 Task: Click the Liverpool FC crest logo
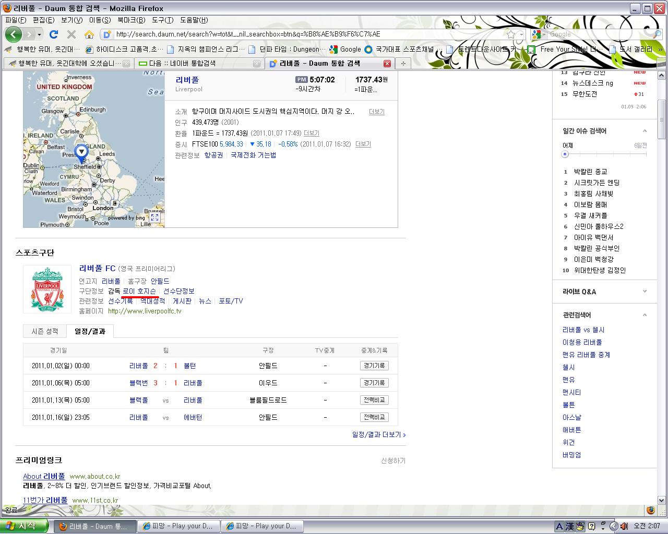(47, 289)
